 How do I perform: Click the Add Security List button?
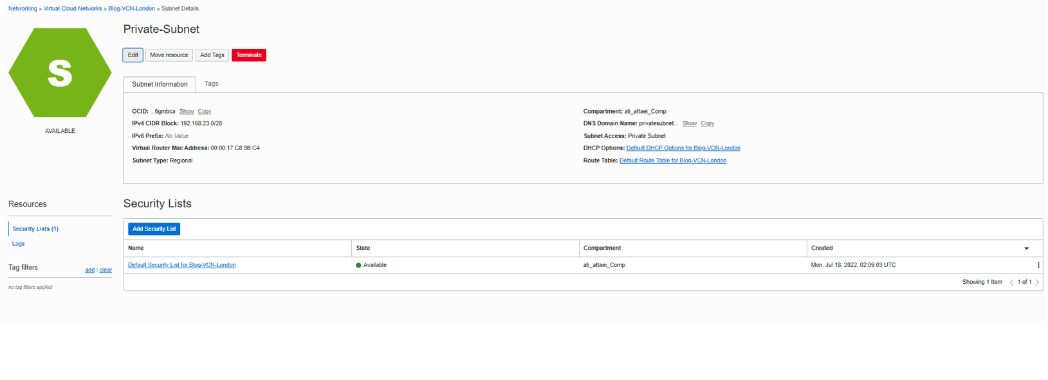point(154,229)
